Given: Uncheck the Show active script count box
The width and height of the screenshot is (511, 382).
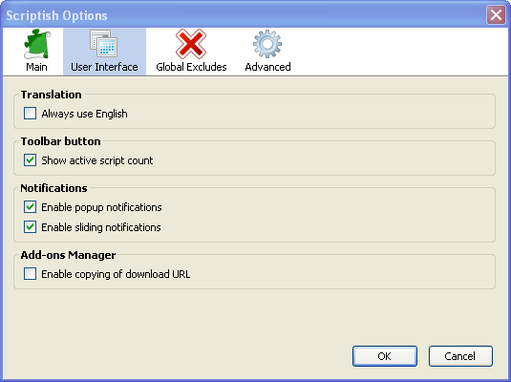Looking at the screenshot, I should click(30, 160).
